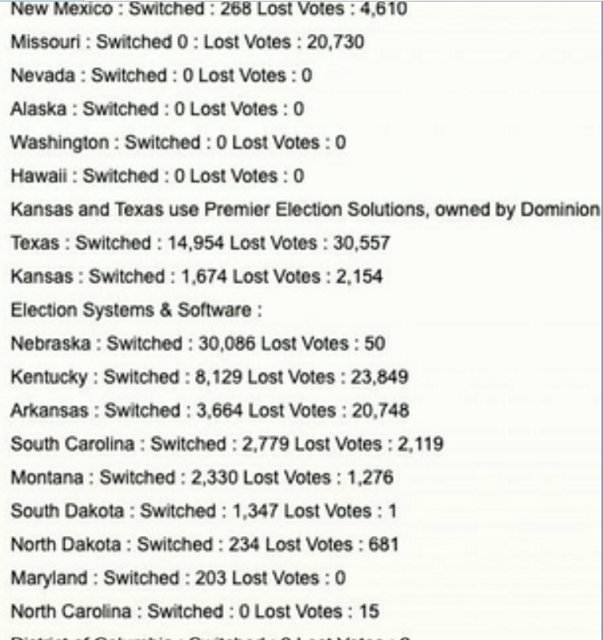
Task: Click the South Carolina results line
Action: (x=227, y=444)
